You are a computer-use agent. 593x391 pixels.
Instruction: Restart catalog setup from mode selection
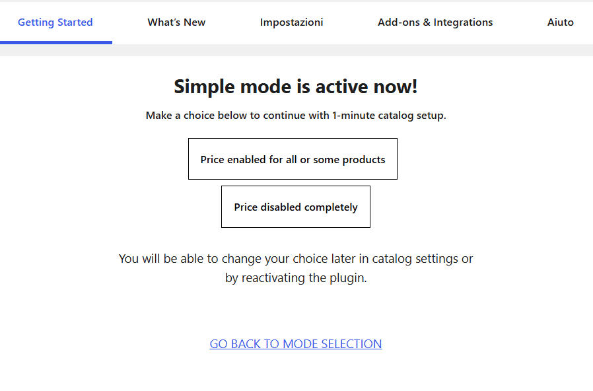tap(295, 343)
